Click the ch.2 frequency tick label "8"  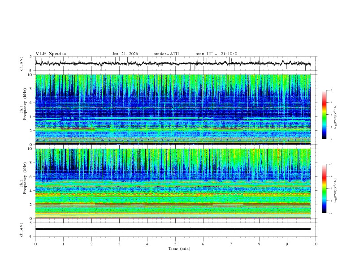tap(31, 163)
